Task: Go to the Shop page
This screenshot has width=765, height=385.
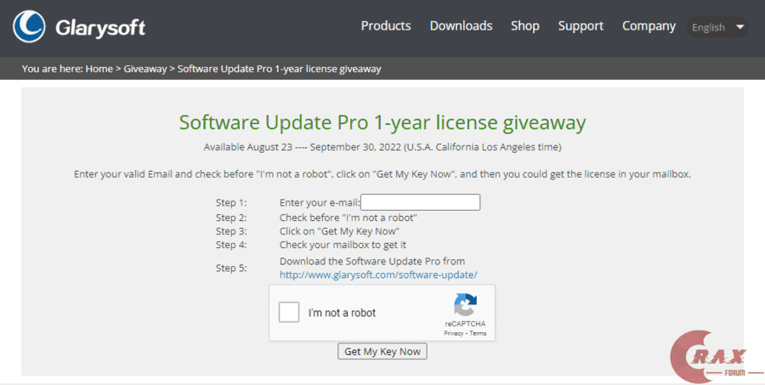Action: [525, 26]
